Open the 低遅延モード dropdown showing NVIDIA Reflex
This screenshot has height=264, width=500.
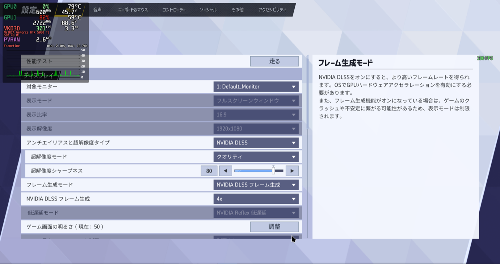256,213
